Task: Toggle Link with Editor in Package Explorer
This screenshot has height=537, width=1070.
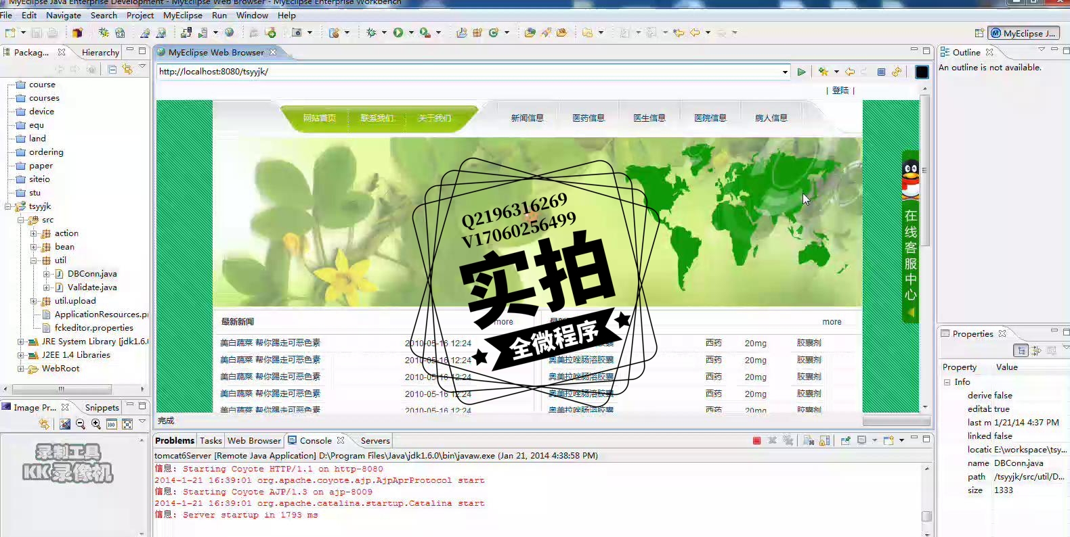Action: (127, 69)
